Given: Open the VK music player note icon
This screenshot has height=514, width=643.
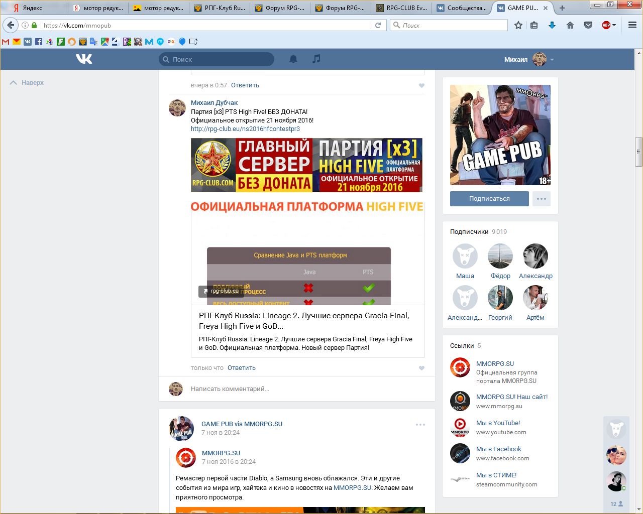Looking at the screenshot, I should point(316,59).
